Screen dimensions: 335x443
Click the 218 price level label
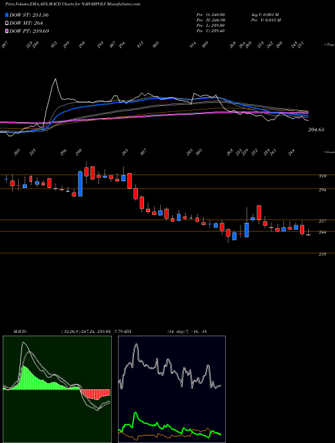(x=322, y=254)
